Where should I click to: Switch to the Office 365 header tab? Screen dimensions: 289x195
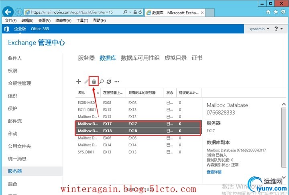click(40, 29)
